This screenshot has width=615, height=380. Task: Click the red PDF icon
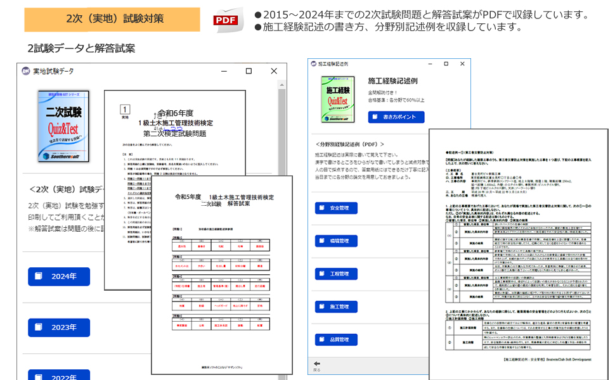tap(227, 20)
